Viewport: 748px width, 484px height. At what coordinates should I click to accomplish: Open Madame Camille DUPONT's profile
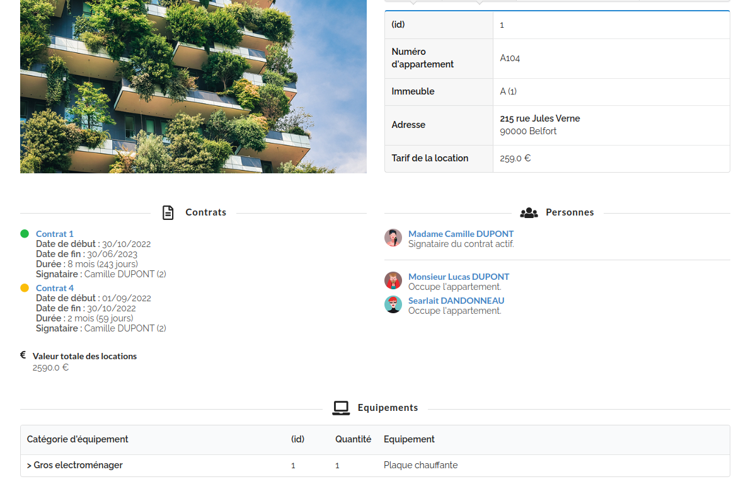[x=461, y=234]
